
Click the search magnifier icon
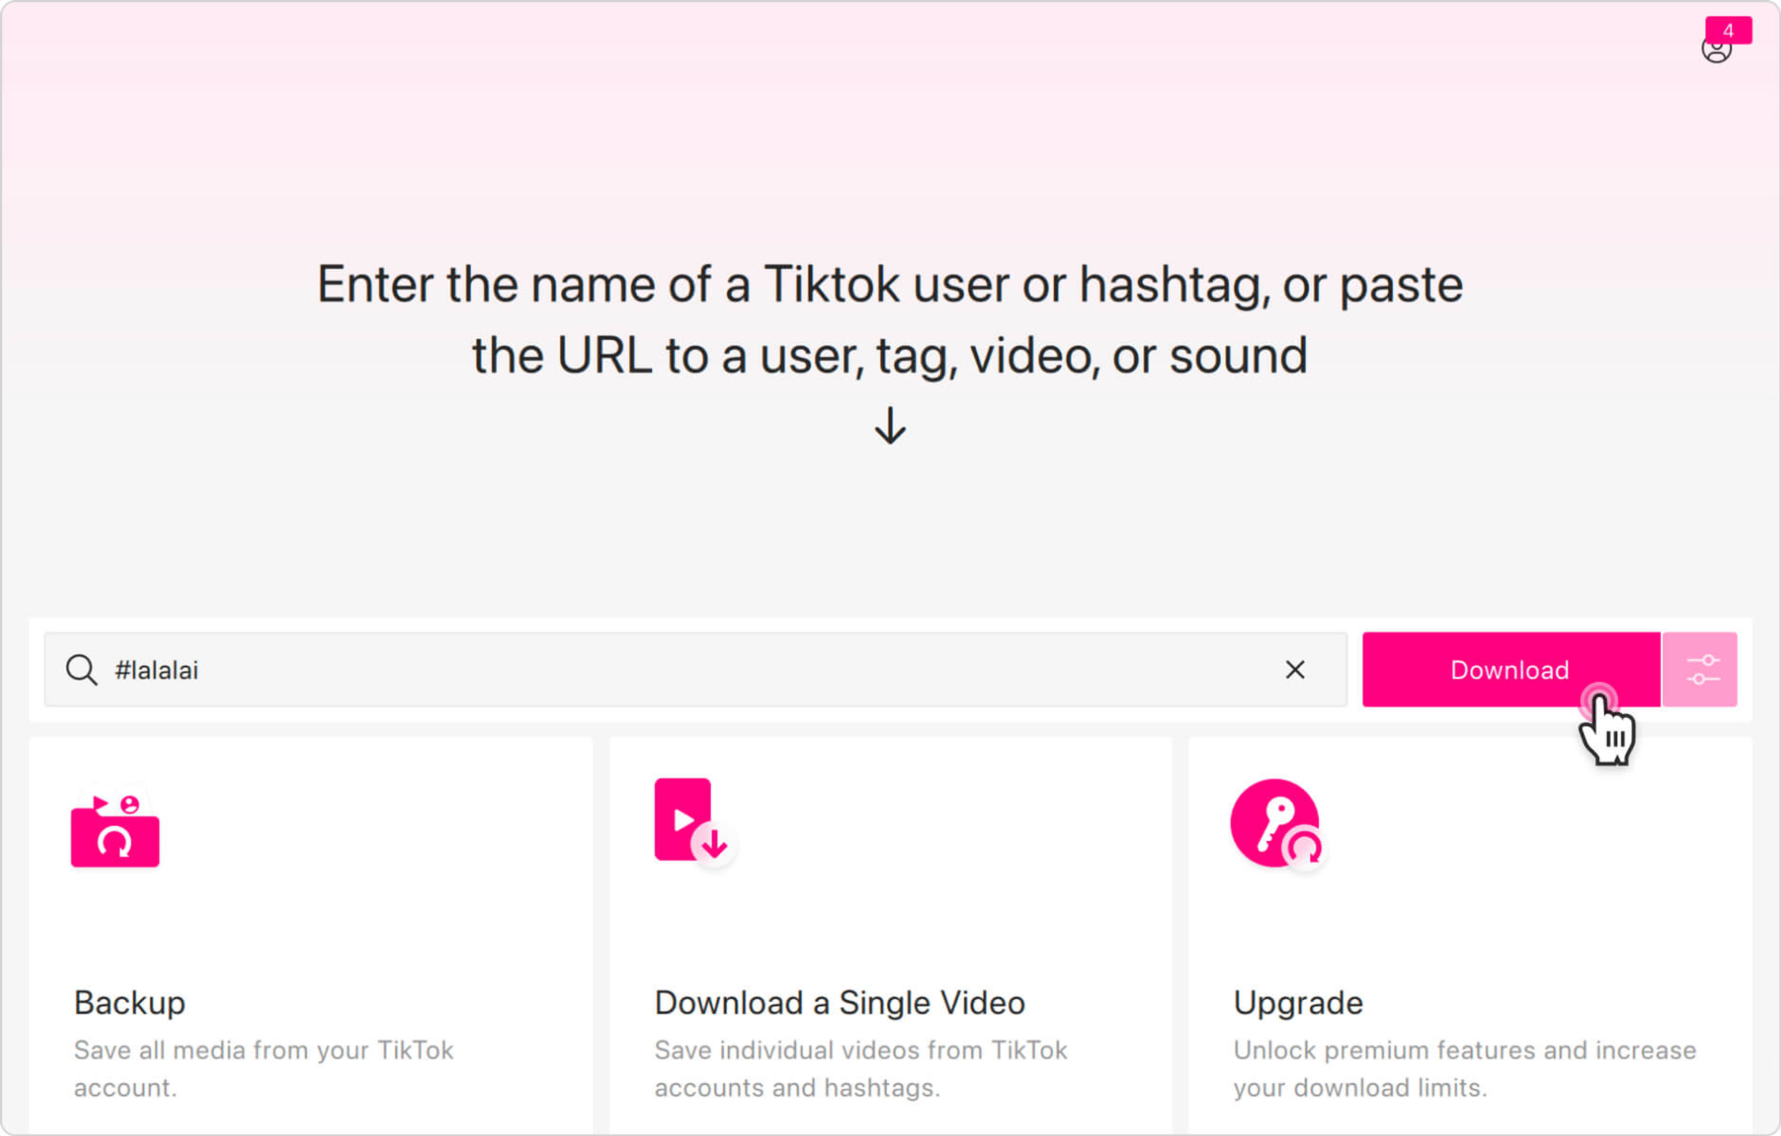pyautogui.click(x=81, y=670)
